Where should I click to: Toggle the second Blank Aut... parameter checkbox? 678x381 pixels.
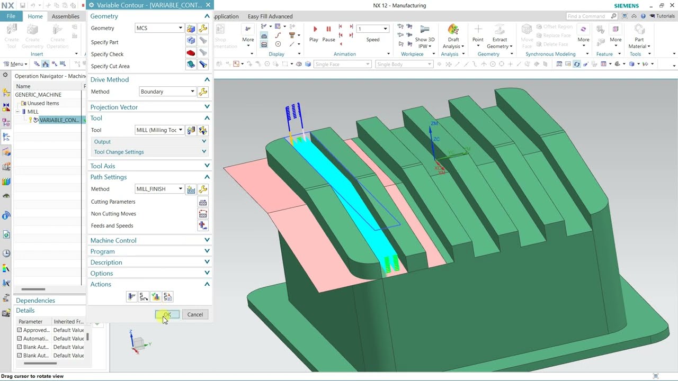(x=20, y=356)
